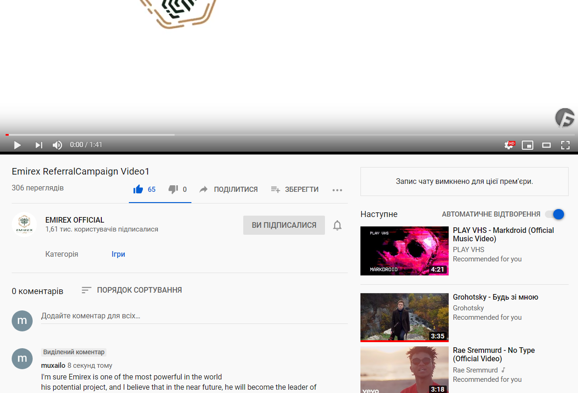Switch to miniplayer mode
The height and width of the screenshot is (393, 578).
(528, 145)
